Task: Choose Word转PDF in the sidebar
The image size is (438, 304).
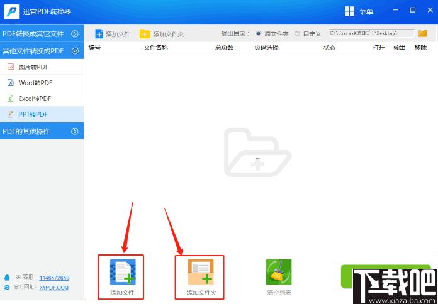Action: tap(42, 83)
